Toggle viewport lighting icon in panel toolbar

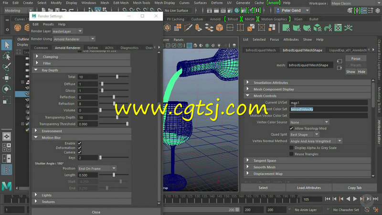(219, 45)
